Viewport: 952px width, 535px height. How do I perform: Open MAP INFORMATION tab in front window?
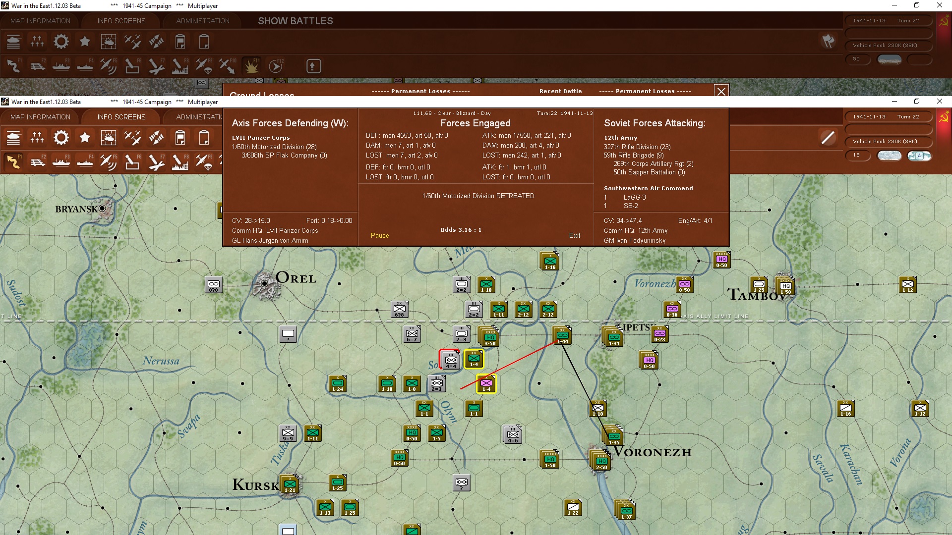point(40,117)
